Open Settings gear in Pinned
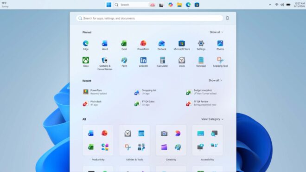Screen dimensions: 306x172 [201, 45]
